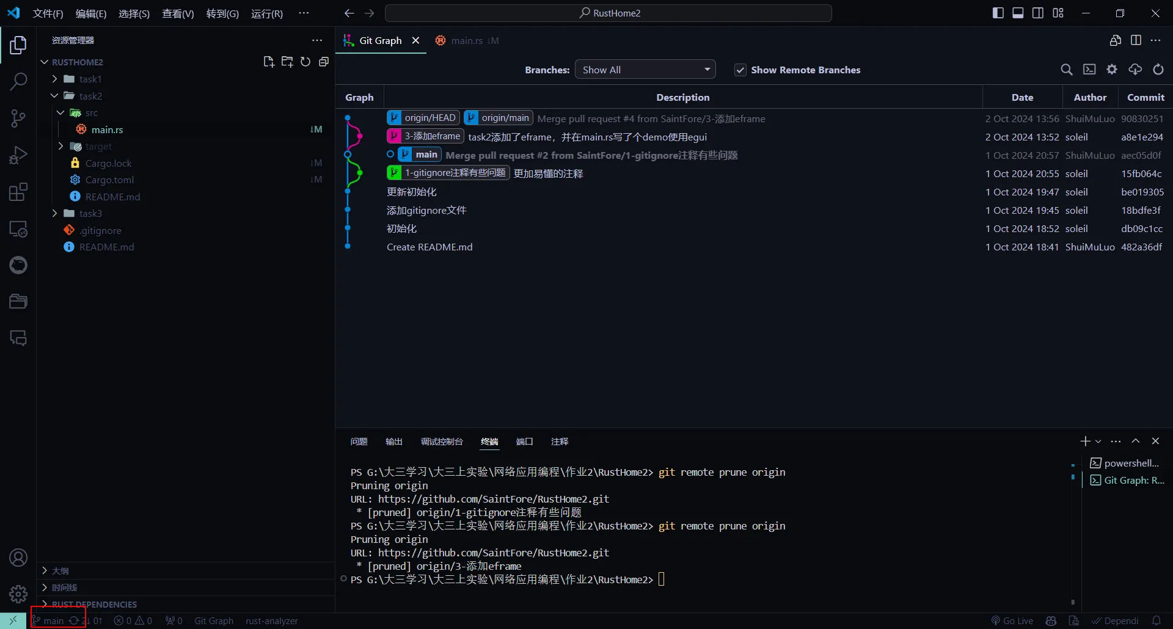Click the Remote Explorer icon

(18, 229)
